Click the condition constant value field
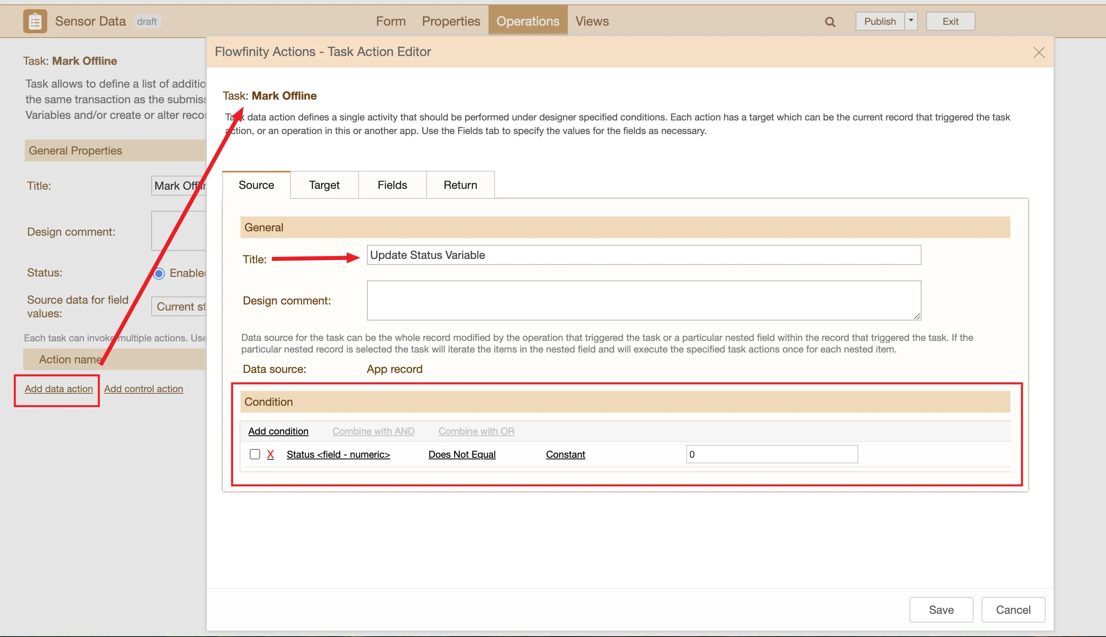 [x=772, y=455]
